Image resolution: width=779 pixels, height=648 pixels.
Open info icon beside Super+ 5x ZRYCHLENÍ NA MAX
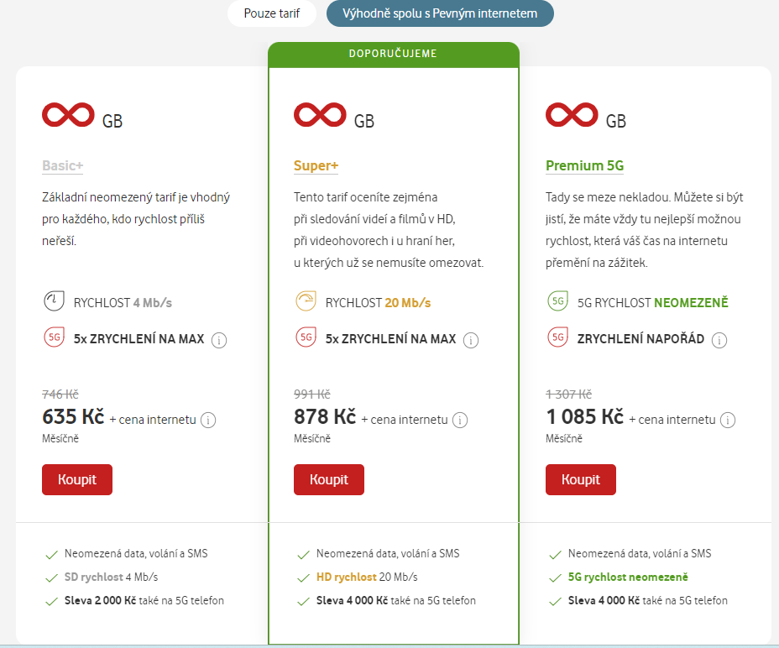tap(471, 341)
